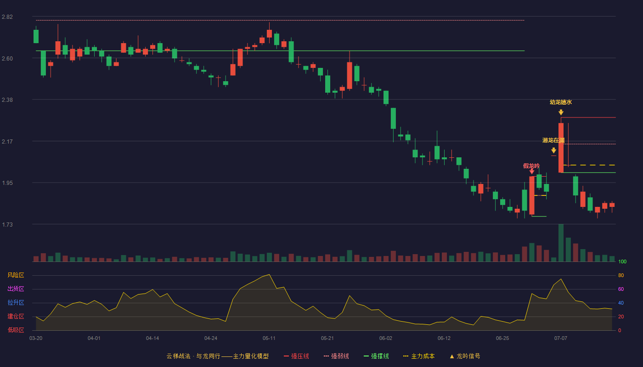The height and width of the screenshot is (367, 643).
Task: Click the 03-20 date label
Action: (x=36, y=338)
